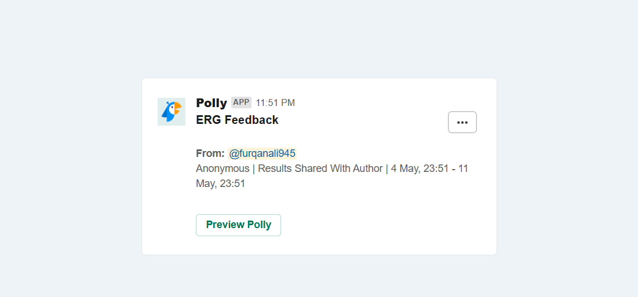Click the 'From:' label
638x297 pixels.
pos(210,153)
